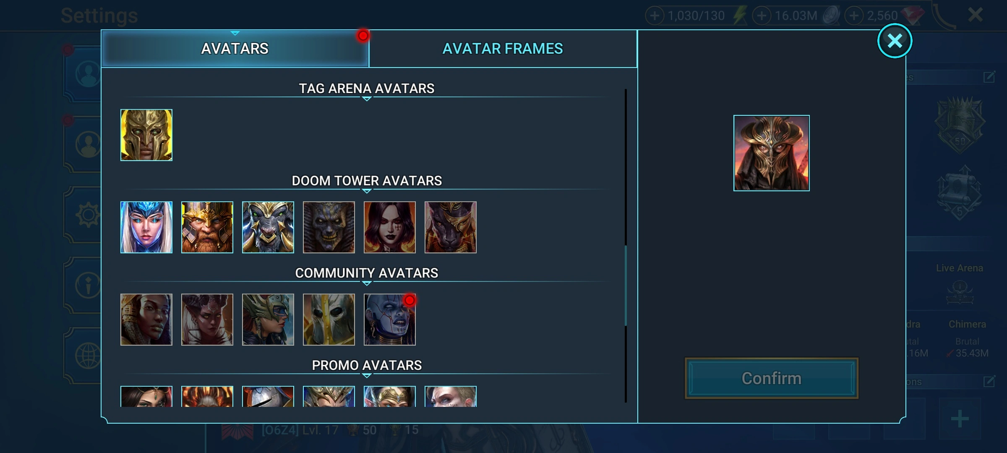Select the horned goat beast avatar
Image resolution: width=1007 pixels, height=453 pixels.
click(268, 227)
